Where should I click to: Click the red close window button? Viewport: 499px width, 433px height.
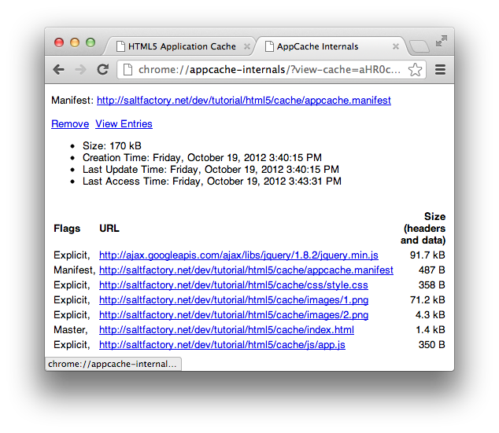coord(59,42)
